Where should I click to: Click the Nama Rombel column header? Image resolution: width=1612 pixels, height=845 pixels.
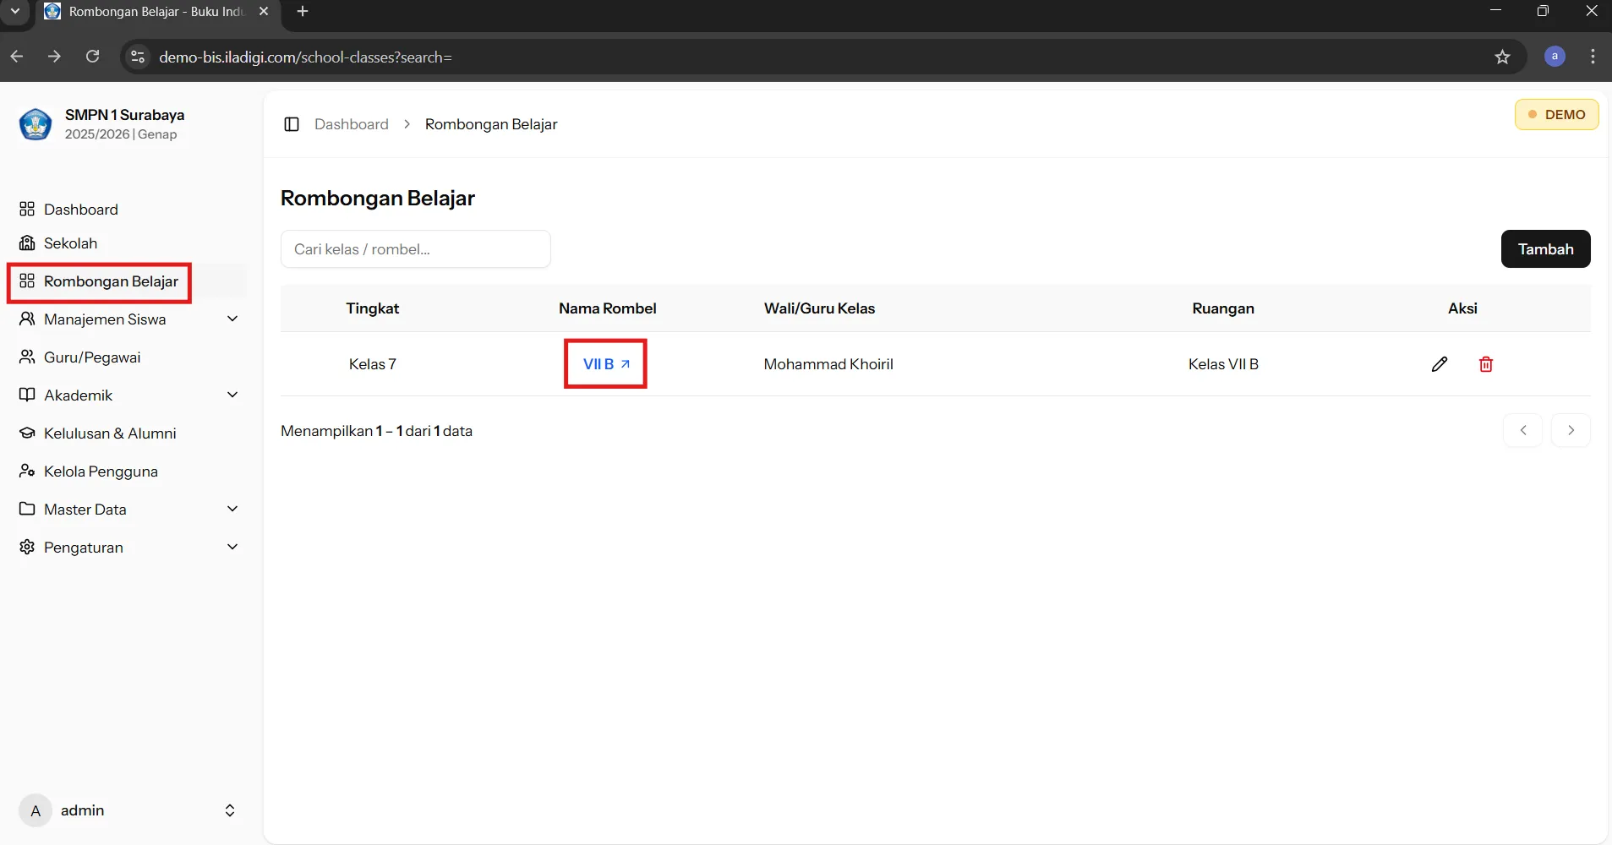[x=607, y=308]
